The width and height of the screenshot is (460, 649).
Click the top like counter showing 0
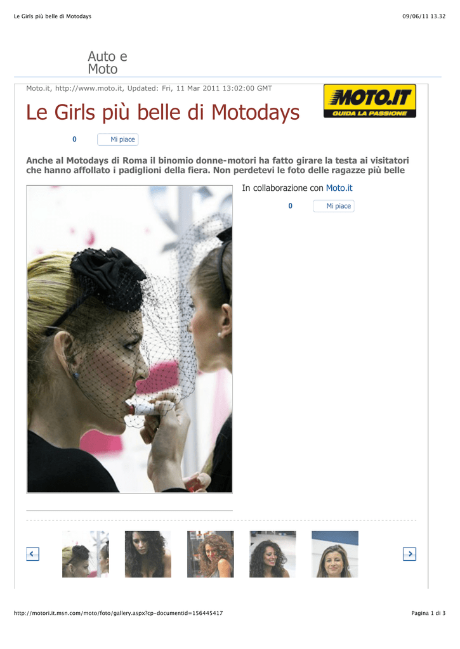tap(75, 139)
